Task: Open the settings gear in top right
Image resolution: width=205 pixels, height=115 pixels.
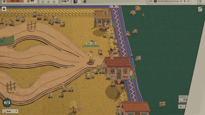Action: point(200,1)
